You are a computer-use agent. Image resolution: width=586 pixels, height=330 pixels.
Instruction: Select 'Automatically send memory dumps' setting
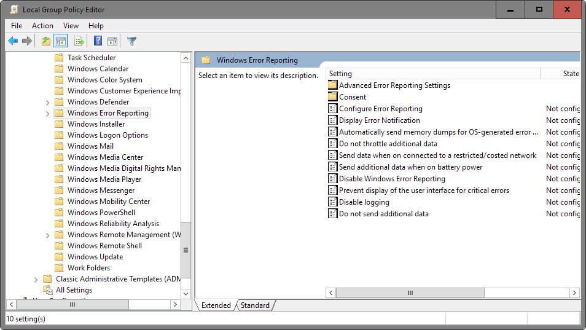tap(439, 132)
